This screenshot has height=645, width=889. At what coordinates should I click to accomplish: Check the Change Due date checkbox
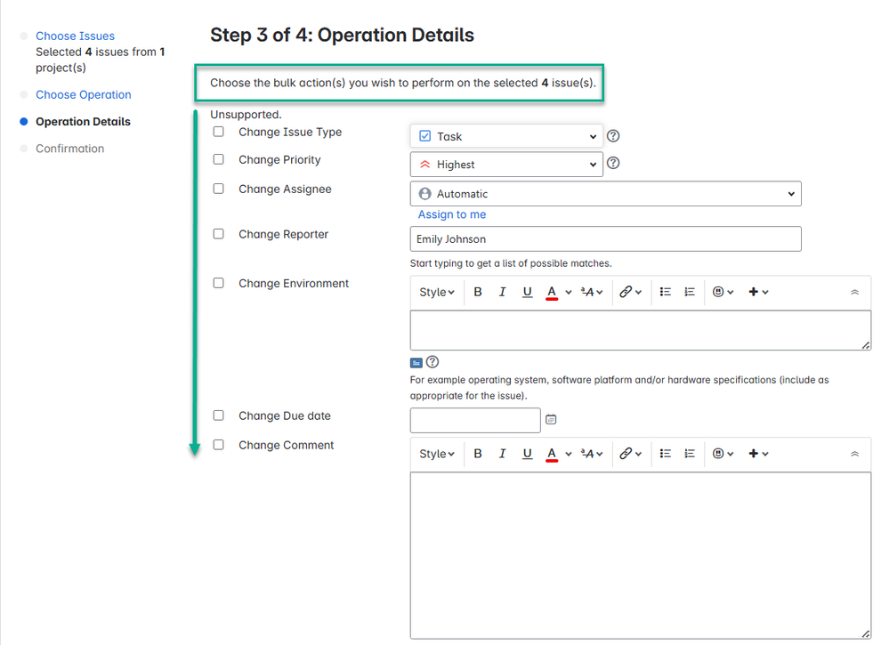pos(218,415)
